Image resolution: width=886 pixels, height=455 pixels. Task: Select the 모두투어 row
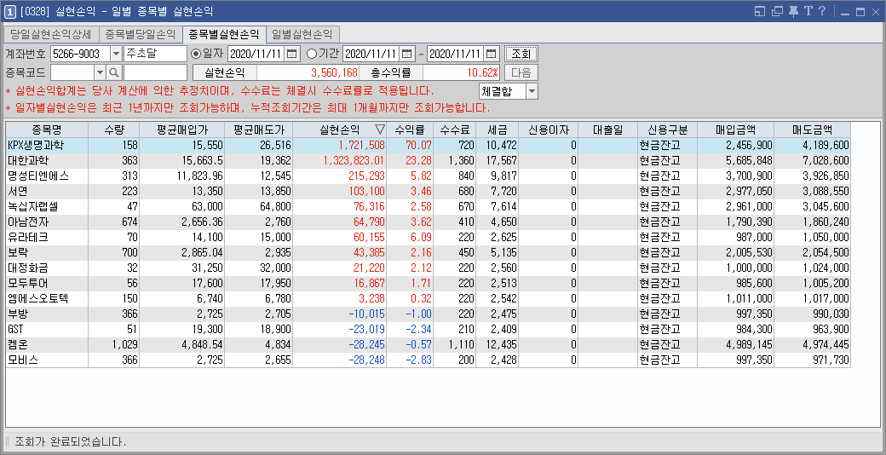tap(428, 283)
